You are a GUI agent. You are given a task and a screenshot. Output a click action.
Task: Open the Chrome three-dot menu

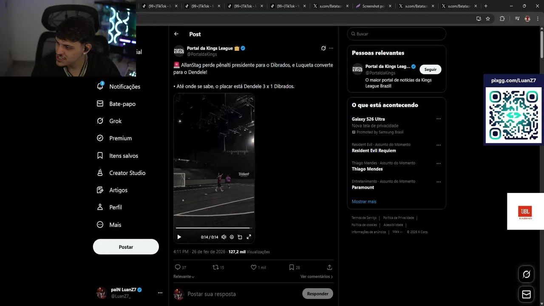coord(538,19)
